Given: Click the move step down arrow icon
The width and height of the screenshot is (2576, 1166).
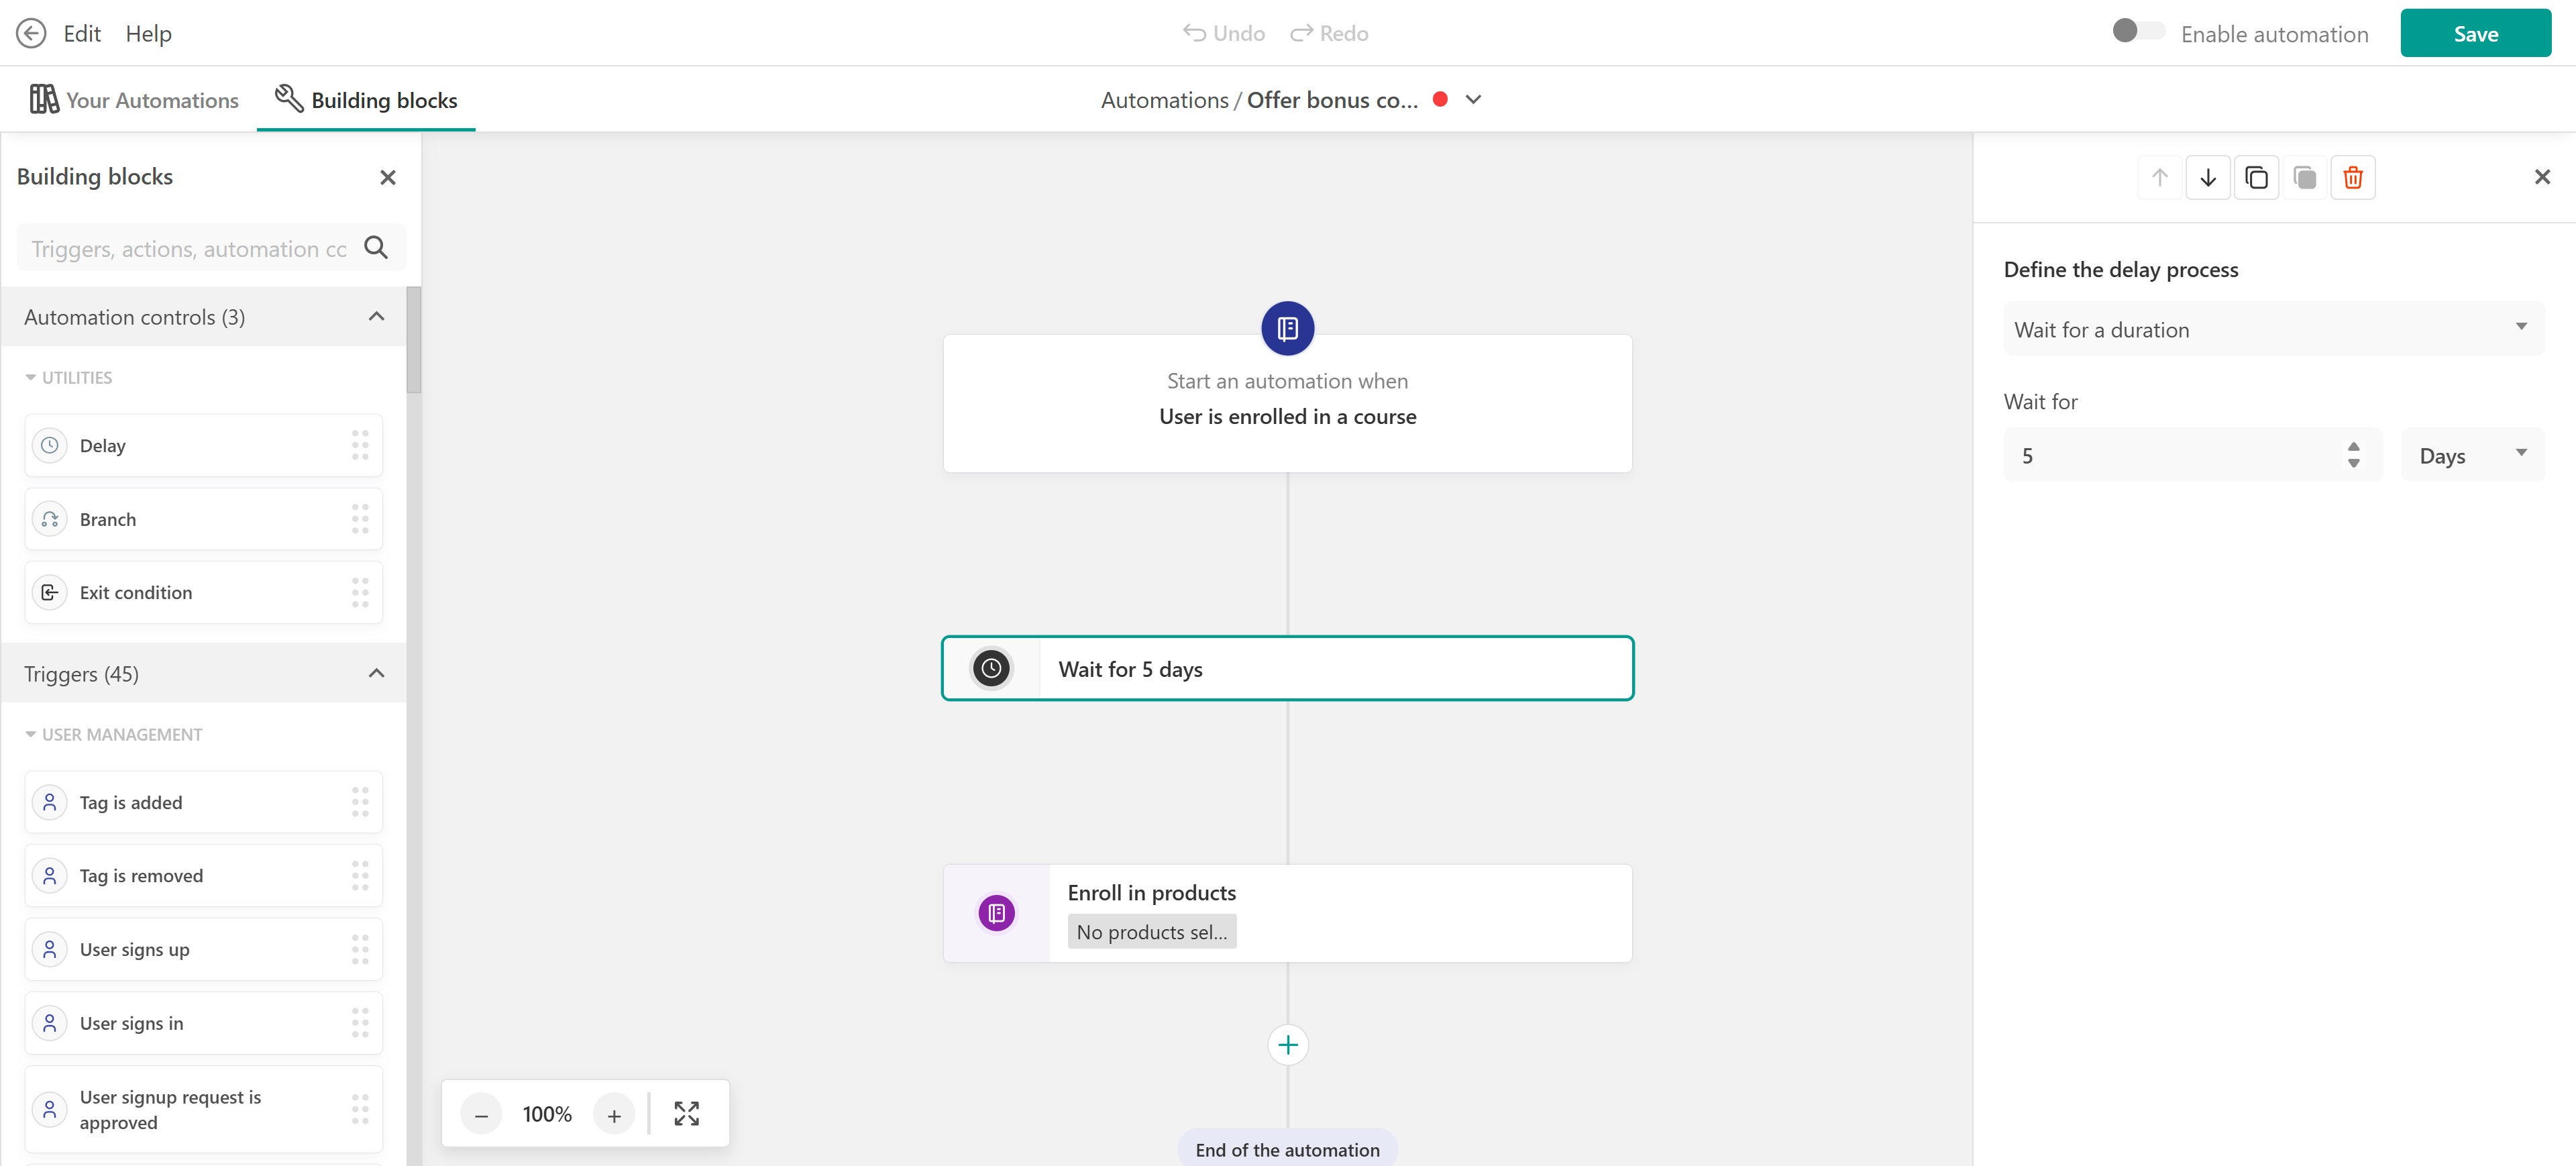Looking at the screenshot, I should tap(2207, 178).
